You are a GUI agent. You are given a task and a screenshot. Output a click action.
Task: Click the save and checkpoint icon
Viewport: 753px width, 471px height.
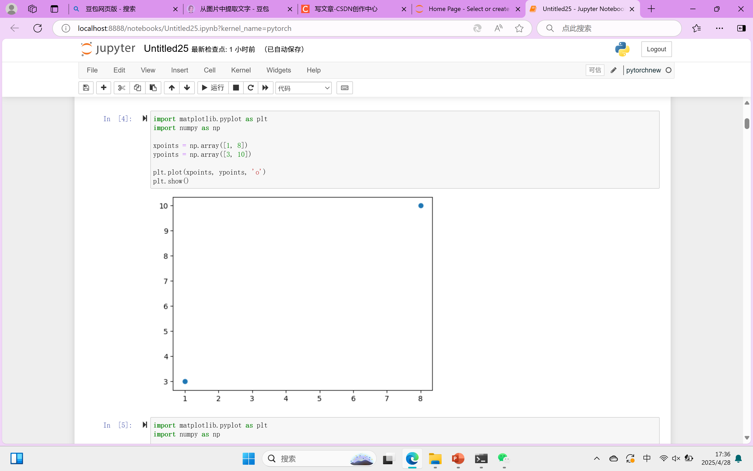click(x=86, y=88)
